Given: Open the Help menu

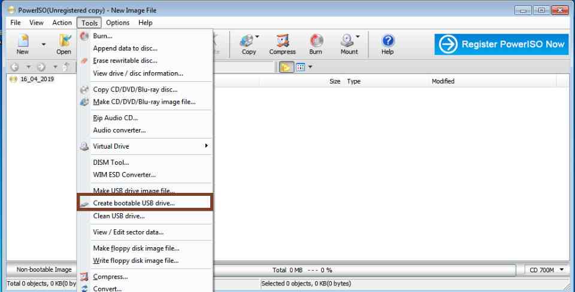Looking at the screenshot, I should [x=145, y=23].
